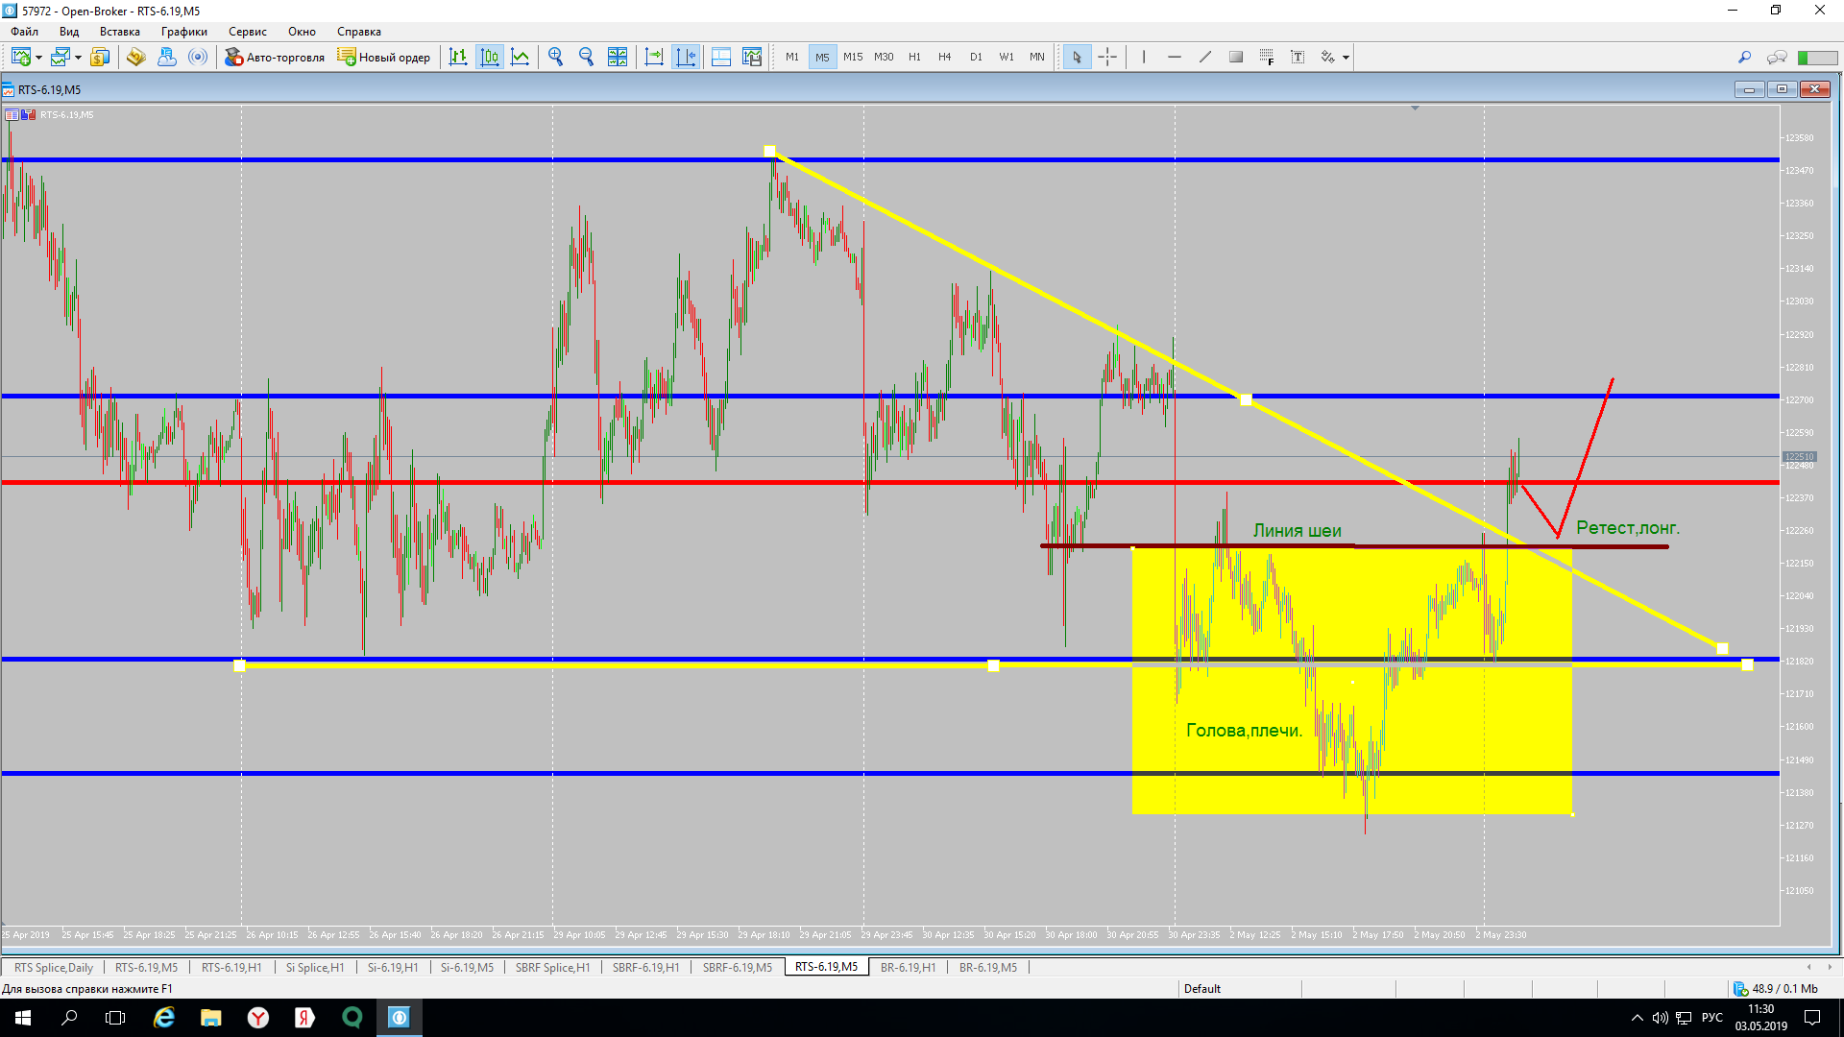Switch to the Si-6.19,H1 chart tab

coord(392,967)
